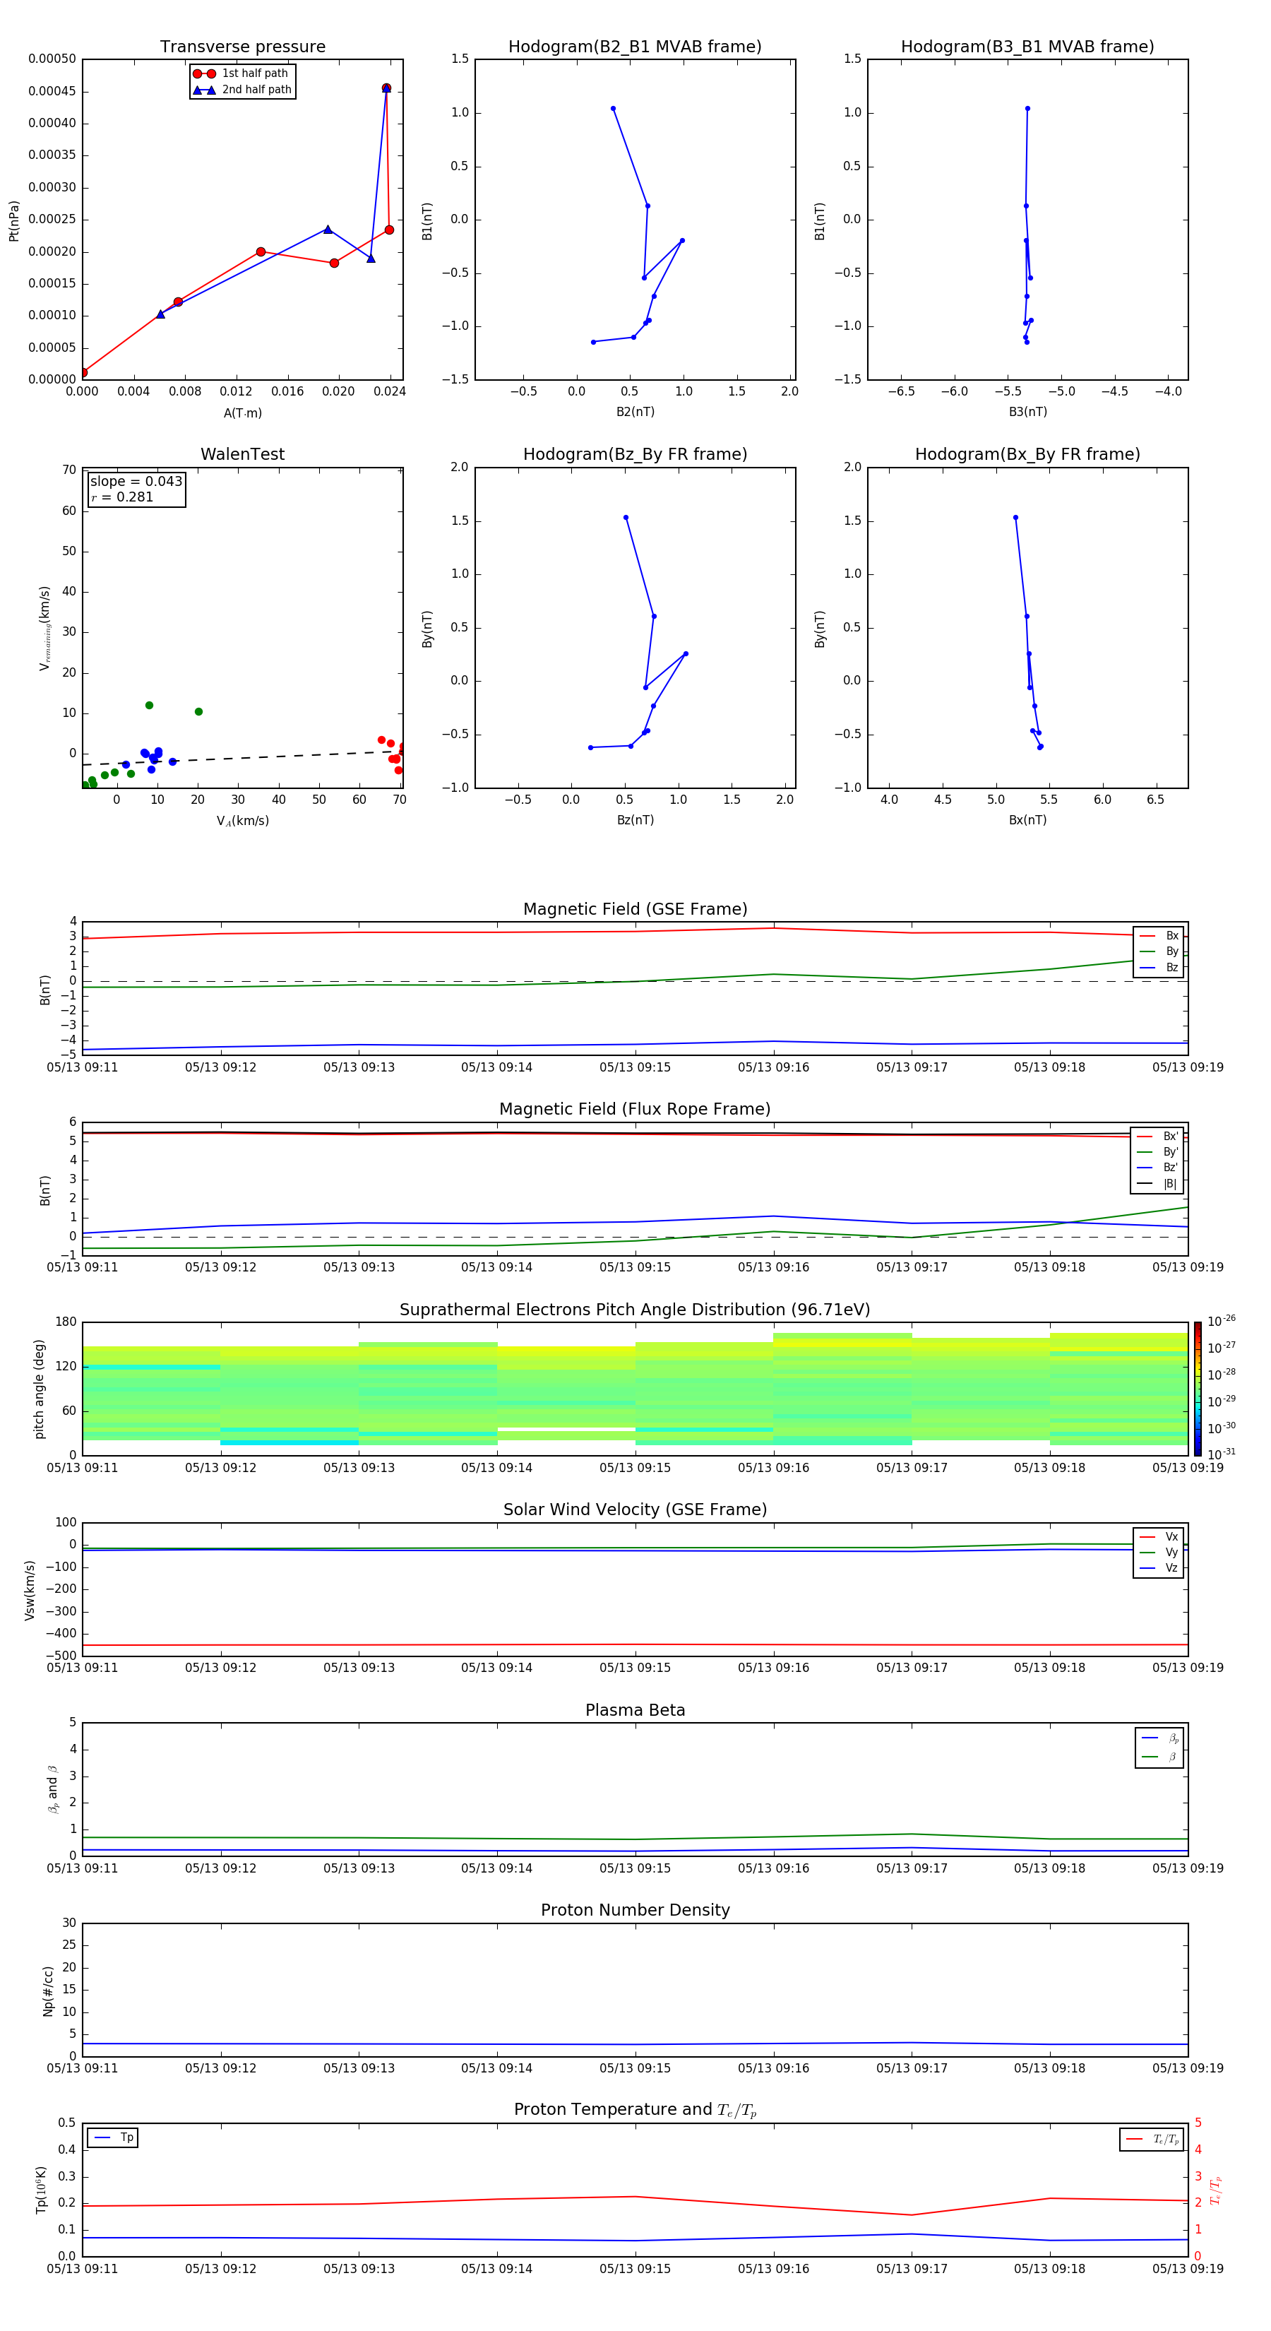Image resolution: width=1271 pixels, height=2331 pixels.
Task: Select the Bz' entry in Flux Rope legend
Action: (x=1157, y=1168)
